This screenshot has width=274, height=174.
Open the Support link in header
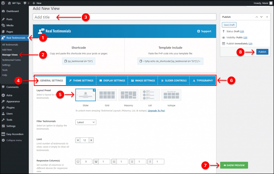[204, 31]
